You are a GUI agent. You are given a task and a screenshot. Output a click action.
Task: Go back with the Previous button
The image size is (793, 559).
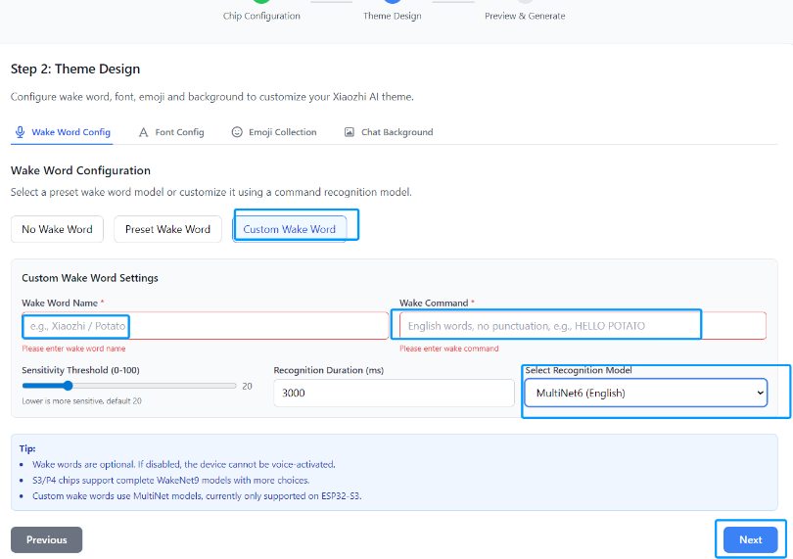46,539
